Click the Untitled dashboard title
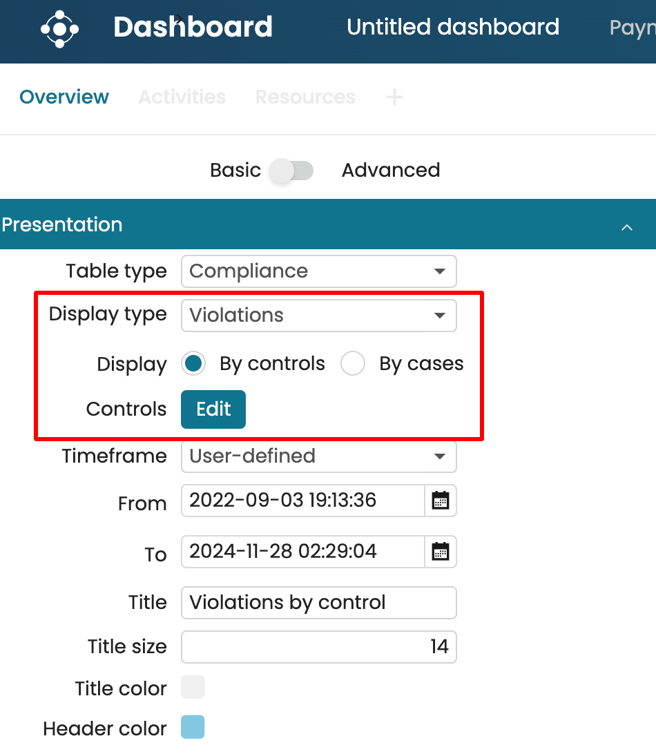656x754 pixels. pos(453,28)
